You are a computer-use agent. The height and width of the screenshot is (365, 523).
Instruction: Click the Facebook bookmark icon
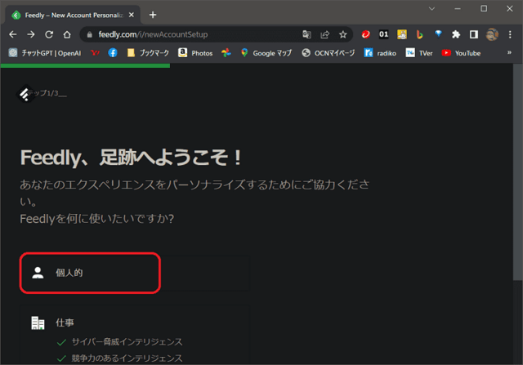(113, 53)
